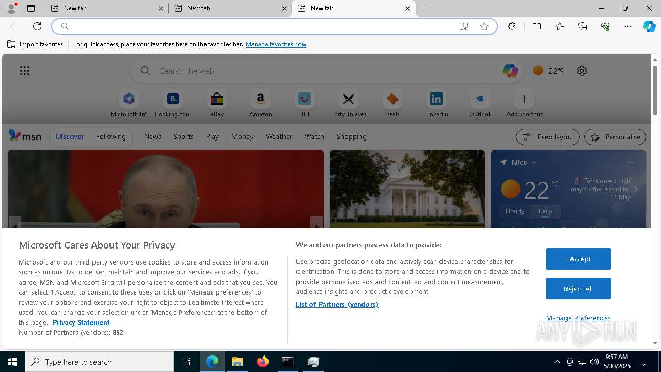Image resolution: width=661 pixels, height=372 pixels.
Task: Open Outlook shortcut
Action: point(480,104)
